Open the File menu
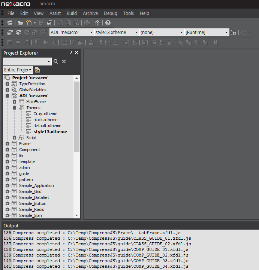Viewport: 259px width, 270px height. click(11, 13)
